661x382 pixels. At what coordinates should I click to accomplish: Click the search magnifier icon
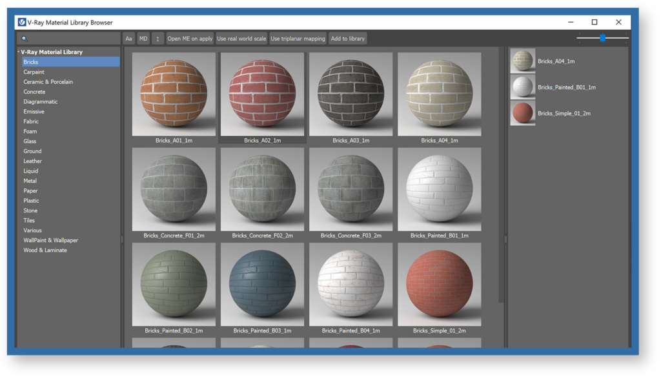click(25, 39)
